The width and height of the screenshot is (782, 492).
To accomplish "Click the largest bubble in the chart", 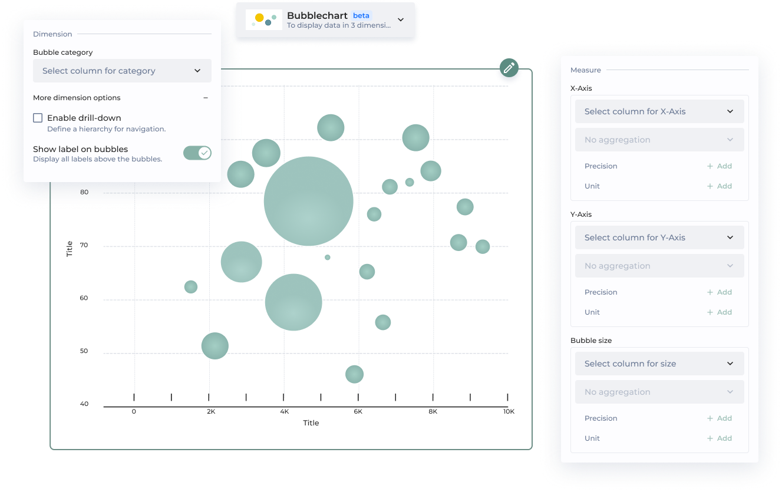I will point(308,201).
